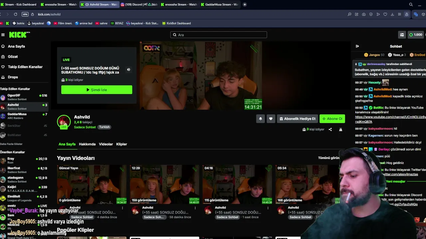Open recommended channel Eray
The height and width of the screenshot is (239, 426).
click(24, 161)
